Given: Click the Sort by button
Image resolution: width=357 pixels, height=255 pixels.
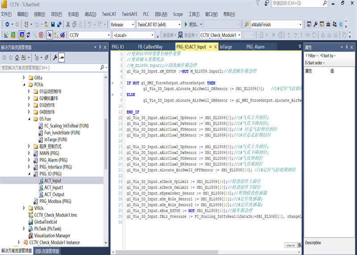Looking at the screenshot, I should point(328,56).
